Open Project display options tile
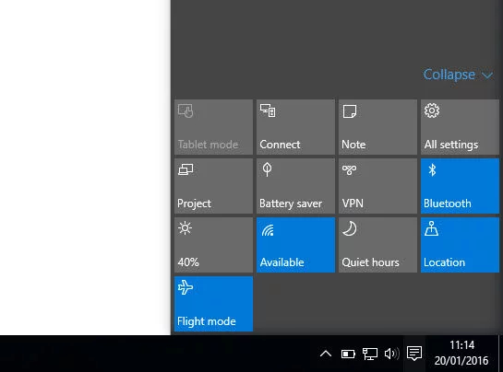Viewport: 503px width, 372px height. tap(213, 186)
